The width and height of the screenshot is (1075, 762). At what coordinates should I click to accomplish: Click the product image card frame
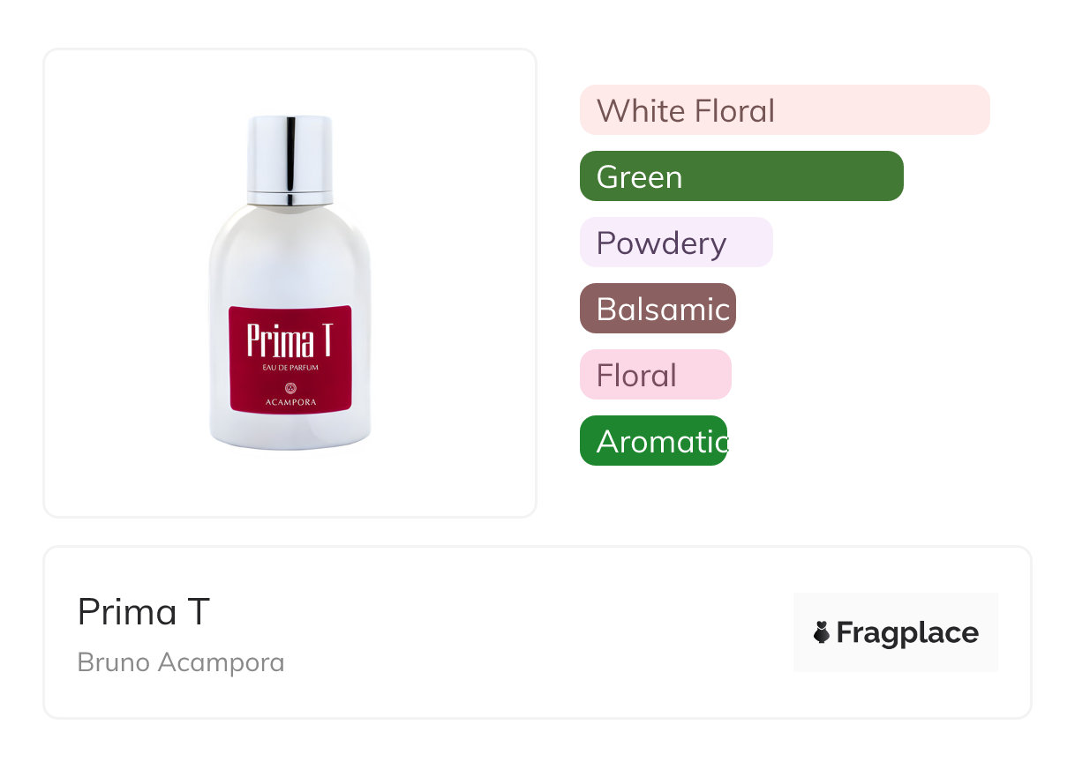[x=290, y=283]
